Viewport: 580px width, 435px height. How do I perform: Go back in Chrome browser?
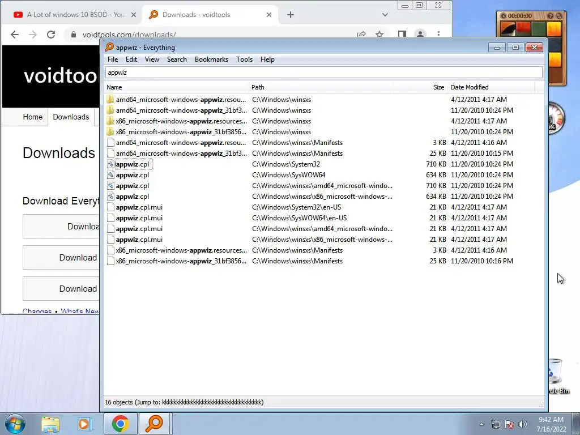click(x=14, y=35)
